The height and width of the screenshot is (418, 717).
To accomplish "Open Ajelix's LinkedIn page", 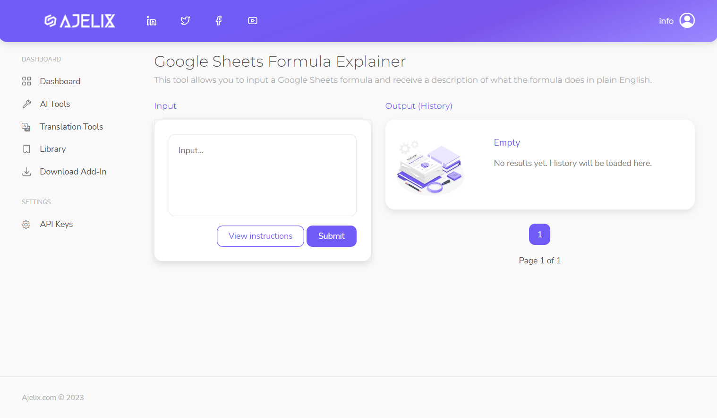I will point(151,21).
